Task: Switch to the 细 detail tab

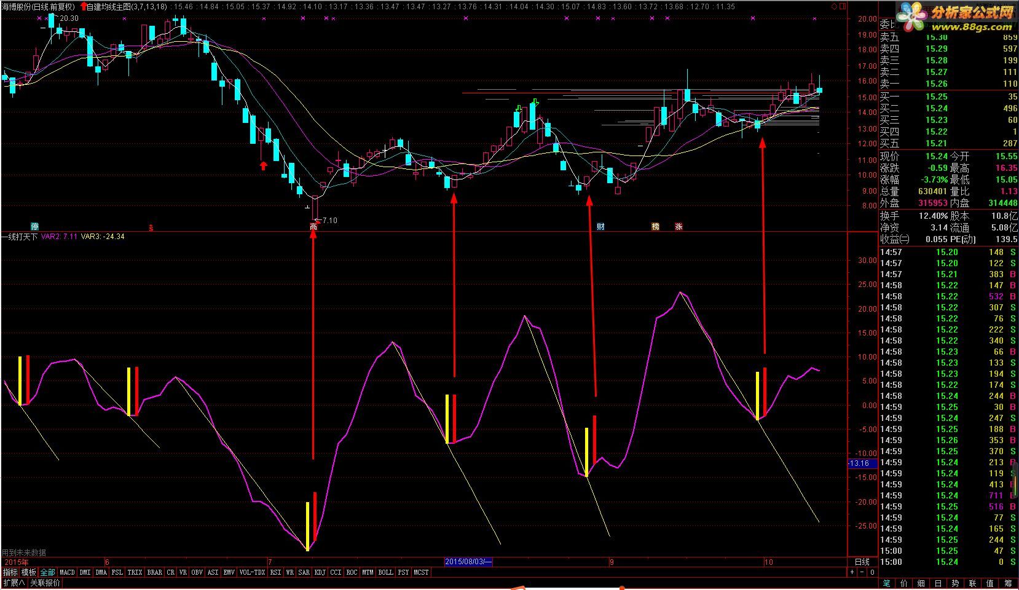Action: [x=921, y=583]
